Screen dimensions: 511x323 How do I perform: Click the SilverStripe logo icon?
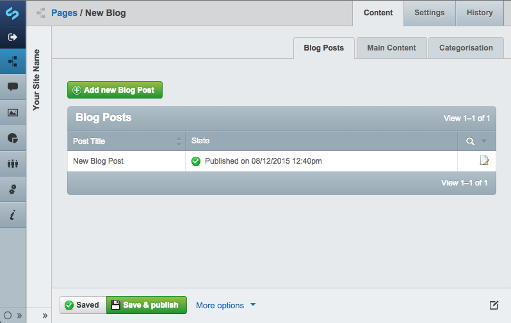pyautogui.click(x=12, y=13)
